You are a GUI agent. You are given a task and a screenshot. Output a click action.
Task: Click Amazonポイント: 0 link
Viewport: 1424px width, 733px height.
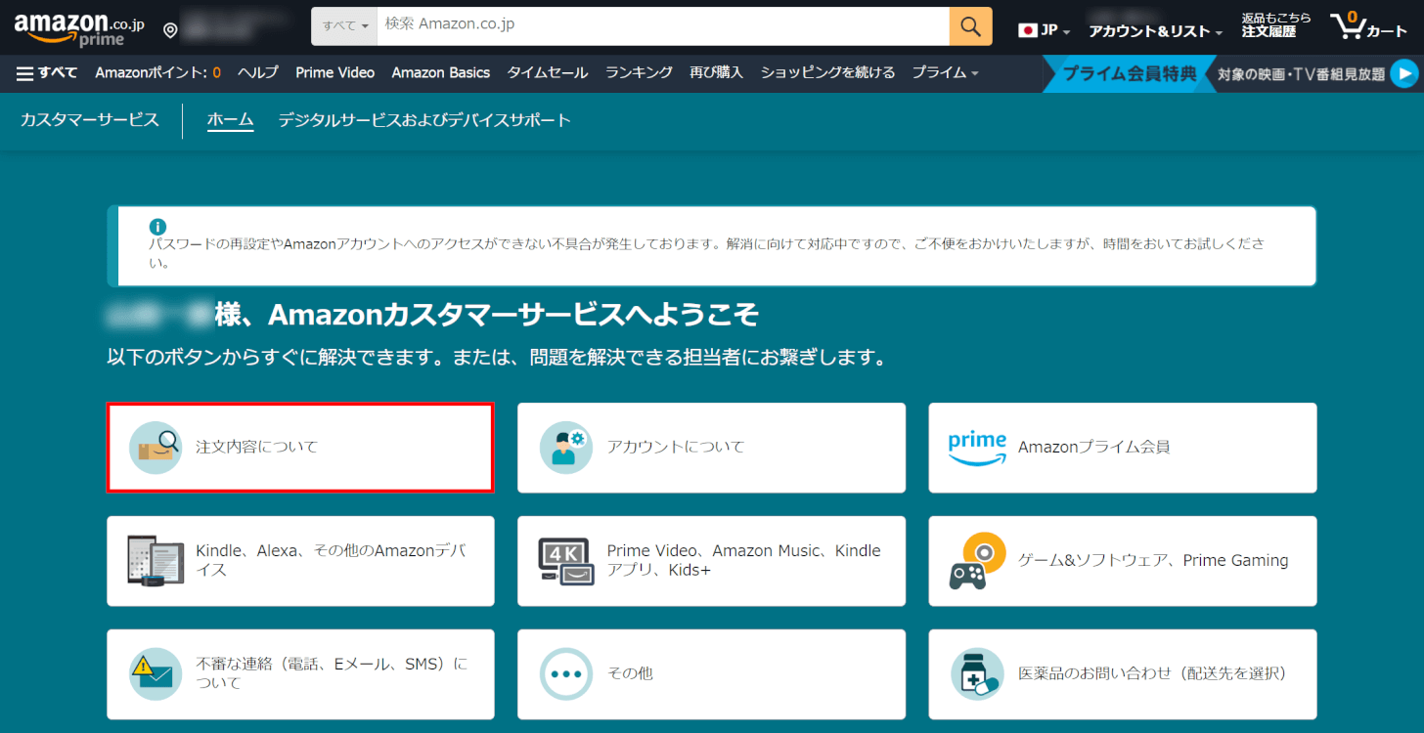157,72
